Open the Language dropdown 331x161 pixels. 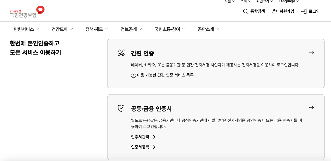coord(288,1)
